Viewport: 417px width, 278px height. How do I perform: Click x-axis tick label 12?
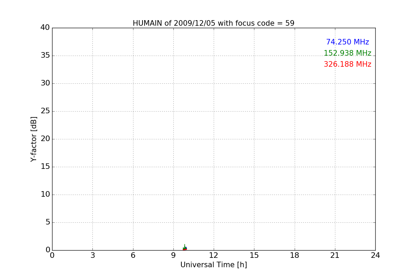pyautogui.click(x=214, y=255)
